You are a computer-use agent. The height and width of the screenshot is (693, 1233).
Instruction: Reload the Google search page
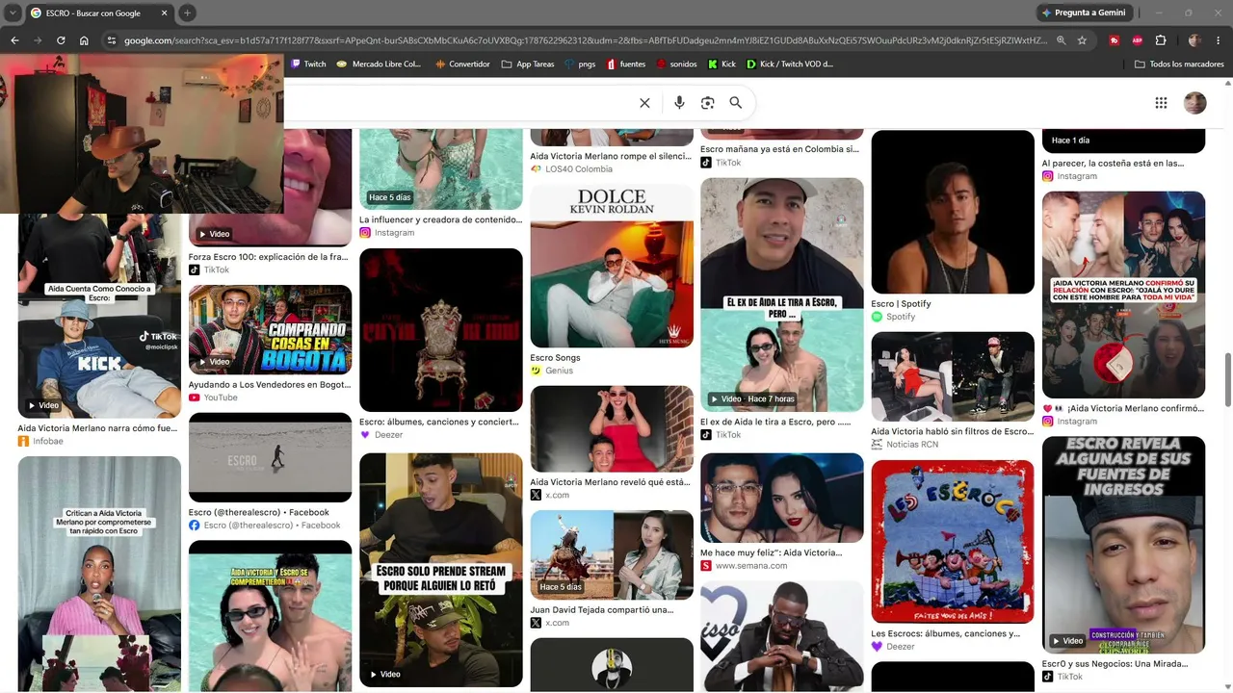[61, 40]
